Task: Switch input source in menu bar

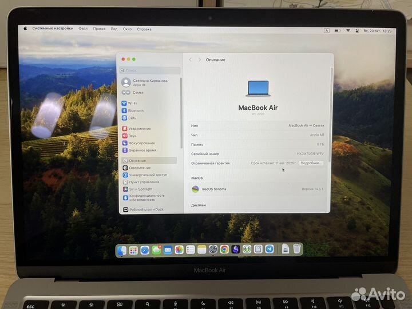Action: pos(327,30)
